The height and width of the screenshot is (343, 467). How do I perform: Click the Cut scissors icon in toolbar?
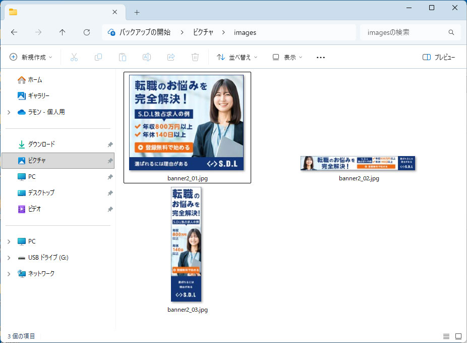[74, 57]
